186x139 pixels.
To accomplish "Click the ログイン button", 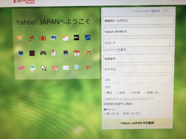I will point(168,11).
